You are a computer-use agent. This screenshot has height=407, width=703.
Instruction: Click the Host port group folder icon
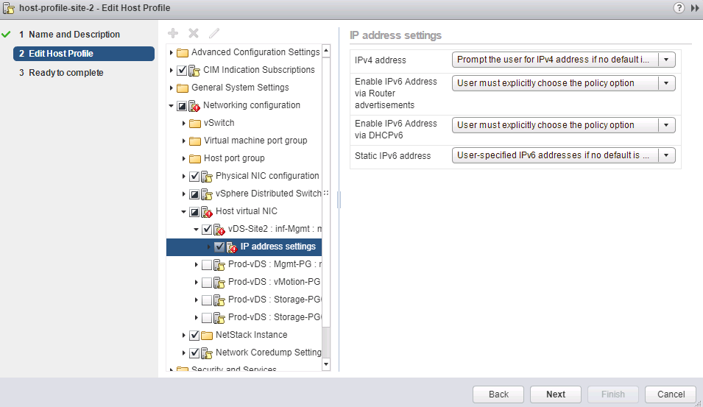pyautogui.click(x=195, y=158)
